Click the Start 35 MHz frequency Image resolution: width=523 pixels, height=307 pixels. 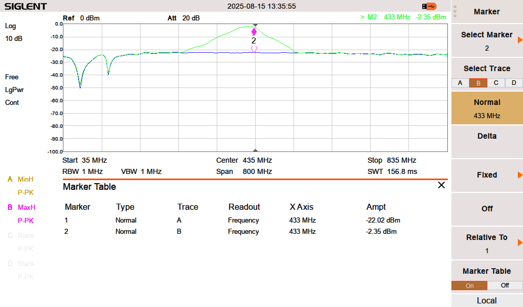(x=85, y=160)
